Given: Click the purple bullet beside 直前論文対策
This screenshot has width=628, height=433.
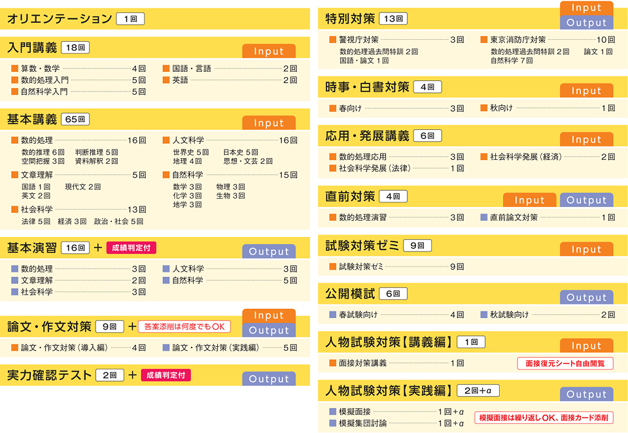Looking at the screenshot, I should [484, 217].
